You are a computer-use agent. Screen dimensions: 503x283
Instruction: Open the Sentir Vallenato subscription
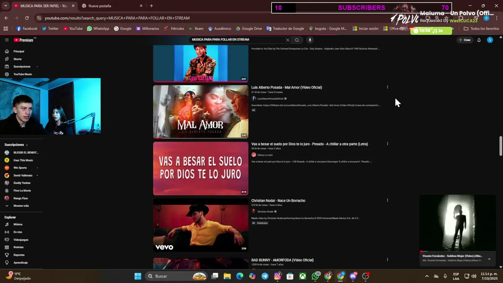[22, 175]
